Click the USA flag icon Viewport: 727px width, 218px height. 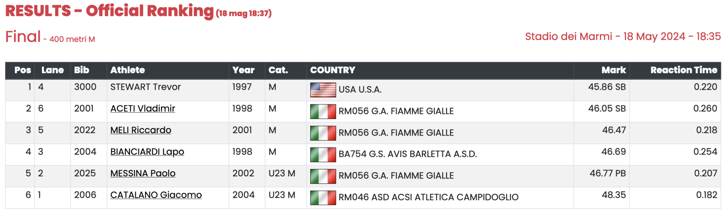(x=323, y=90)
